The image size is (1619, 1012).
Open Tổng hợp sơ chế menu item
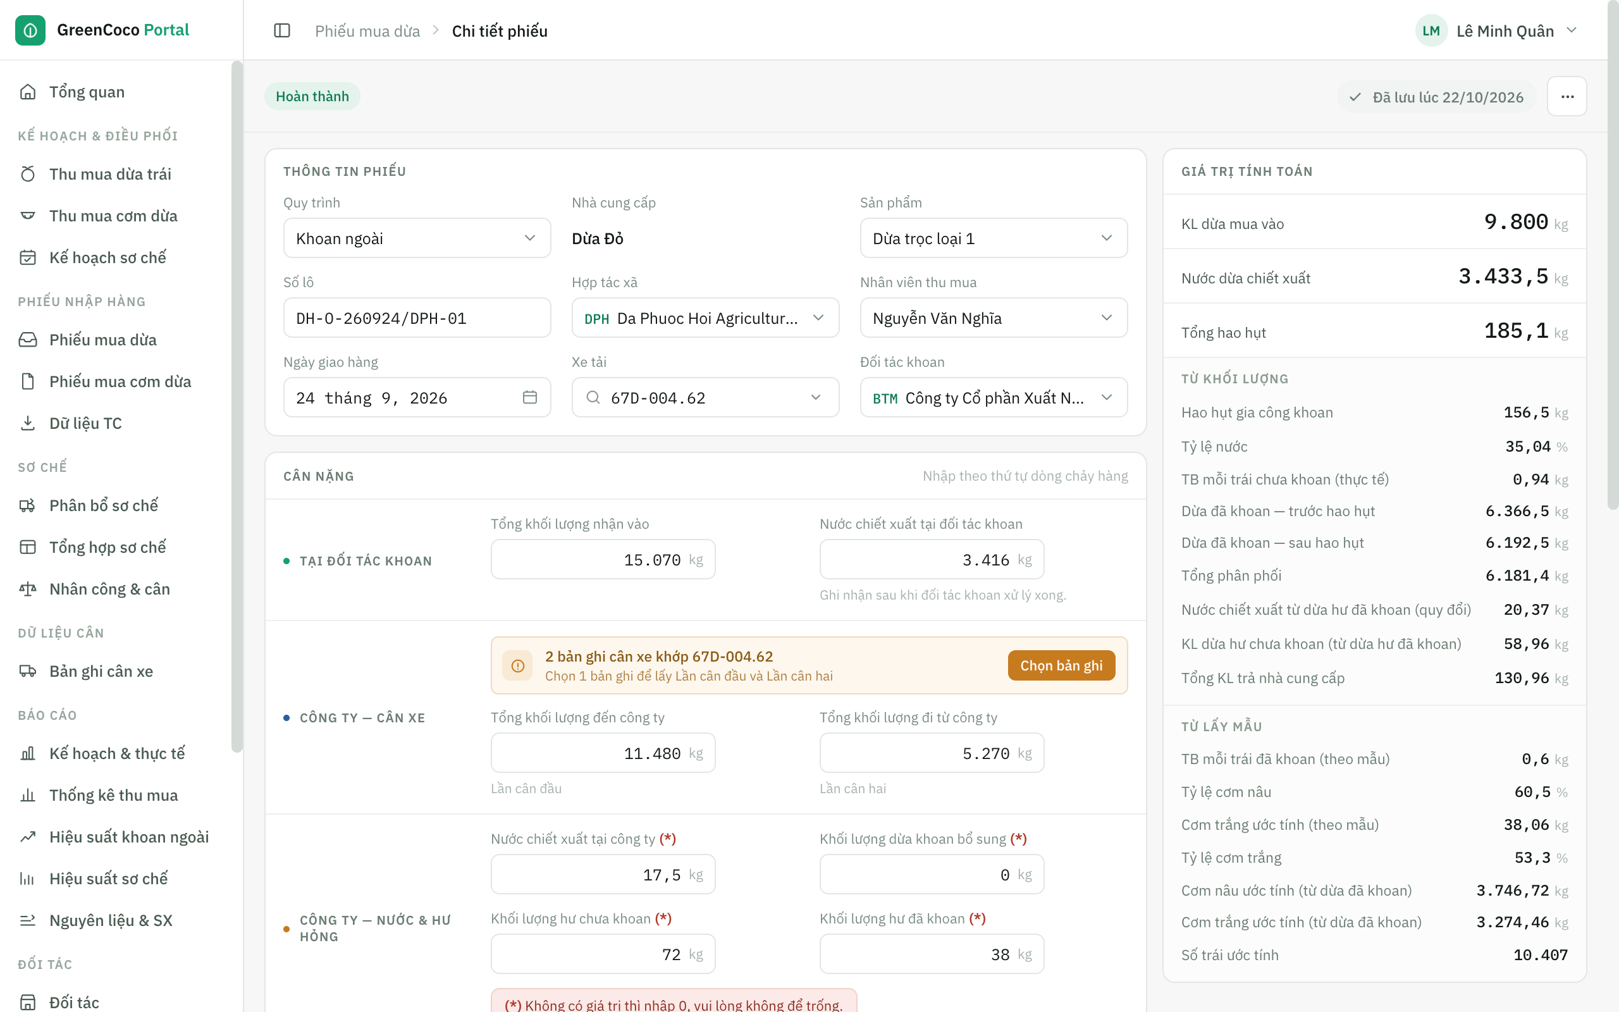(x=107, y=547)
